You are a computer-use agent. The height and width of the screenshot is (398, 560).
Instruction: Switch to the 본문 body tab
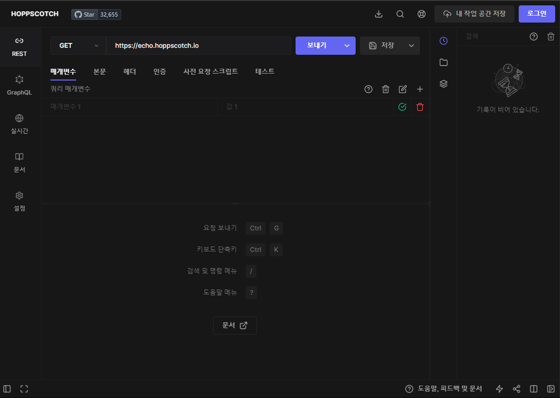tap(100, 71)
